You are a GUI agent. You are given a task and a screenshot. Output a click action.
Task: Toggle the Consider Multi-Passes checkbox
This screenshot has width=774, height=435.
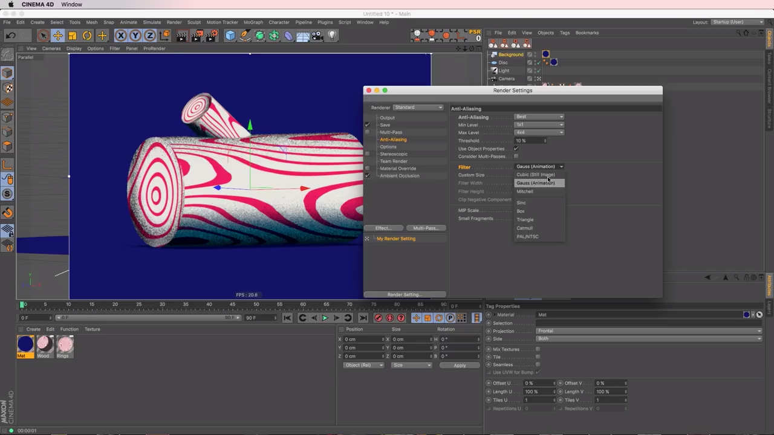516,156
